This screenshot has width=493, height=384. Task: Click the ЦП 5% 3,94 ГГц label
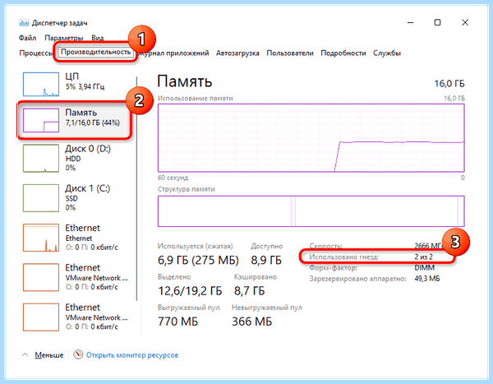85,81
